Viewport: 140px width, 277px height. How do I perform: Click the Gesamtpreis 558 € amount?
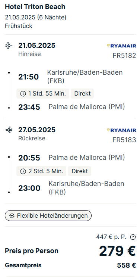click(x=127, y=265)
